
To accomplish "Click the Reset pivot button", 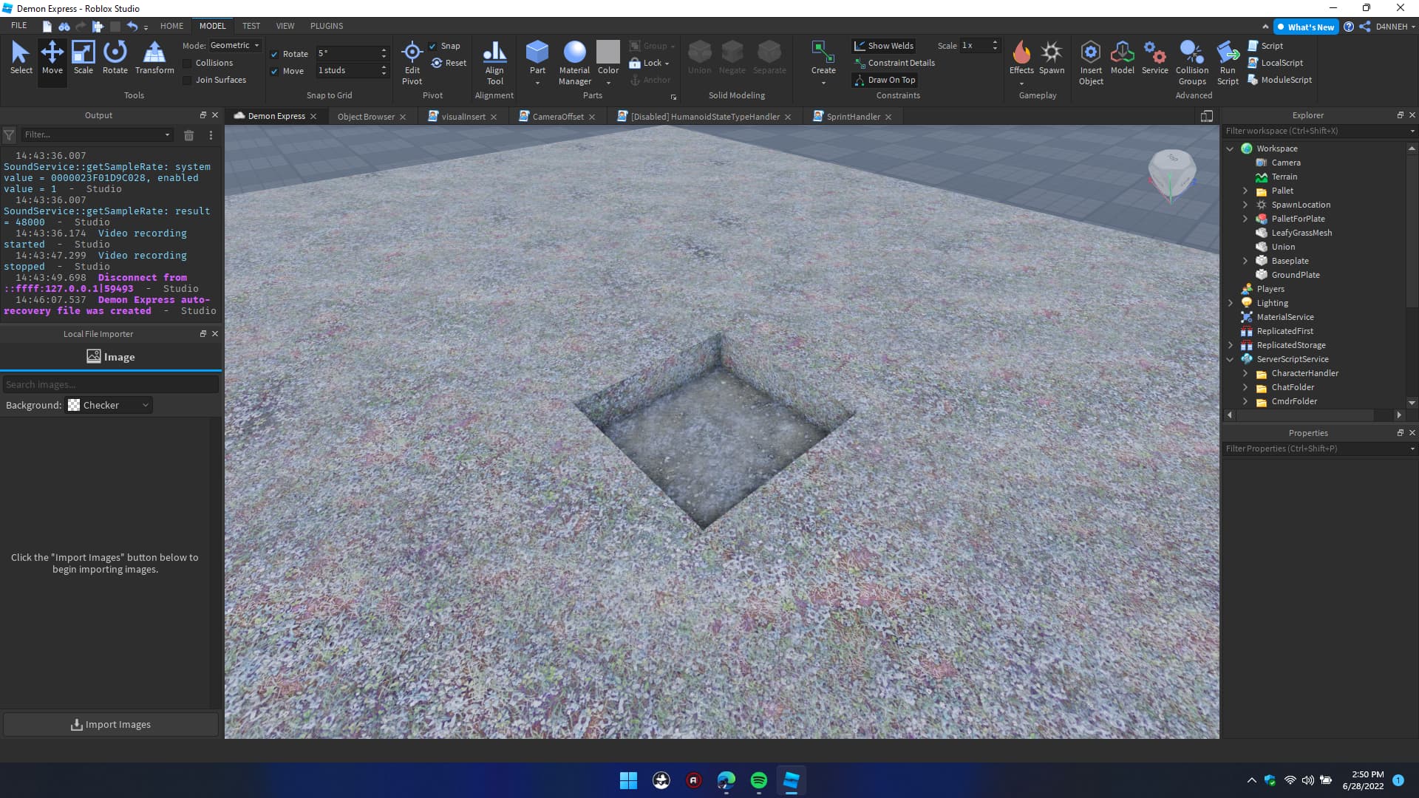I will click(449, 63).
